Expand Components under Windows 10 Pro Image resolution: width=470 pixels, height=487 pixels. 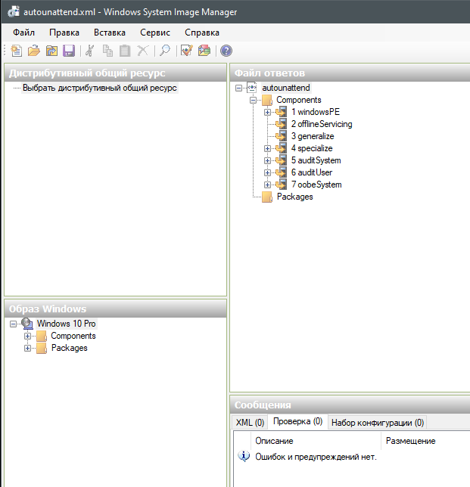click(27, 336)
